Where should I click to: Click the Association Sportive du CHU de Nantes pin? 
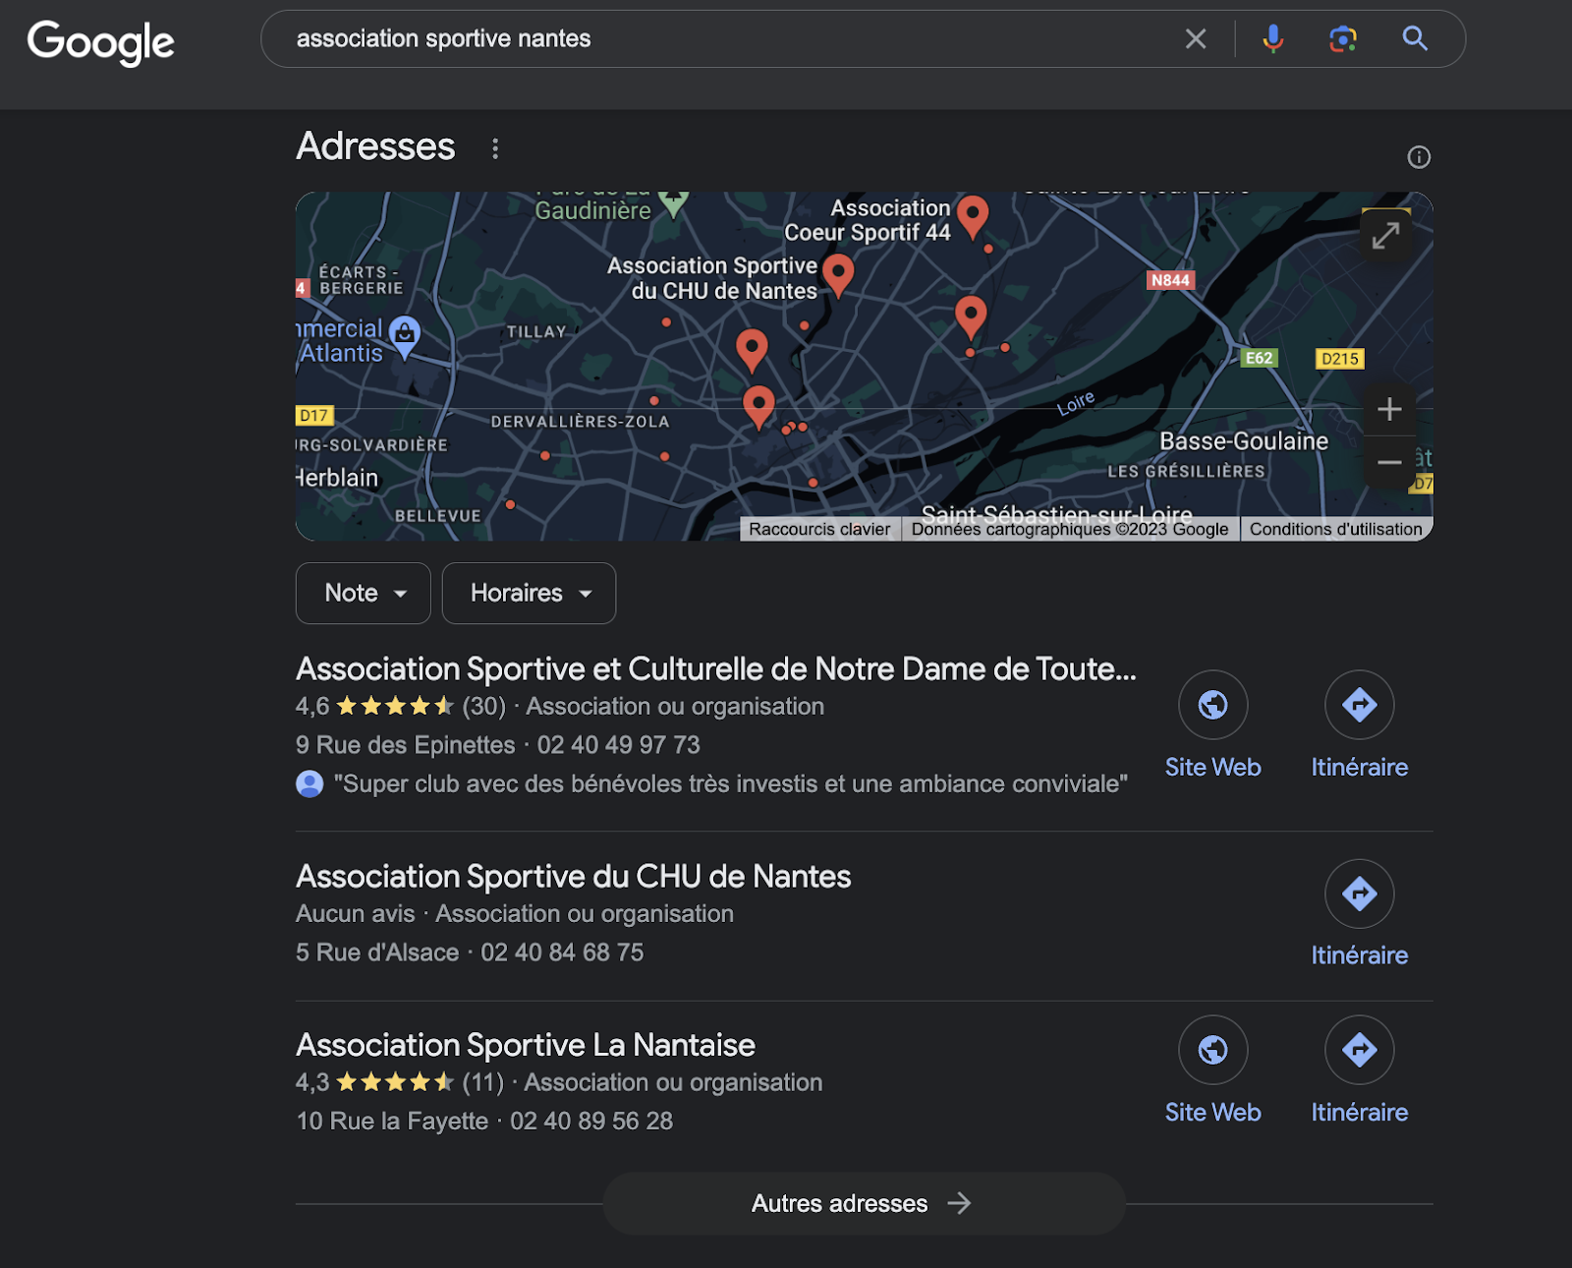(x=838, y=274)
